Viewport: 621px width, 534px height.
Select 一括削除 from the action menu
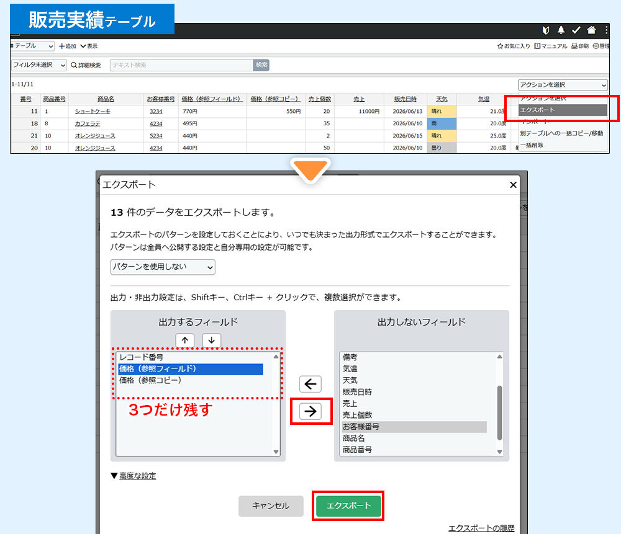coord(532,145)
